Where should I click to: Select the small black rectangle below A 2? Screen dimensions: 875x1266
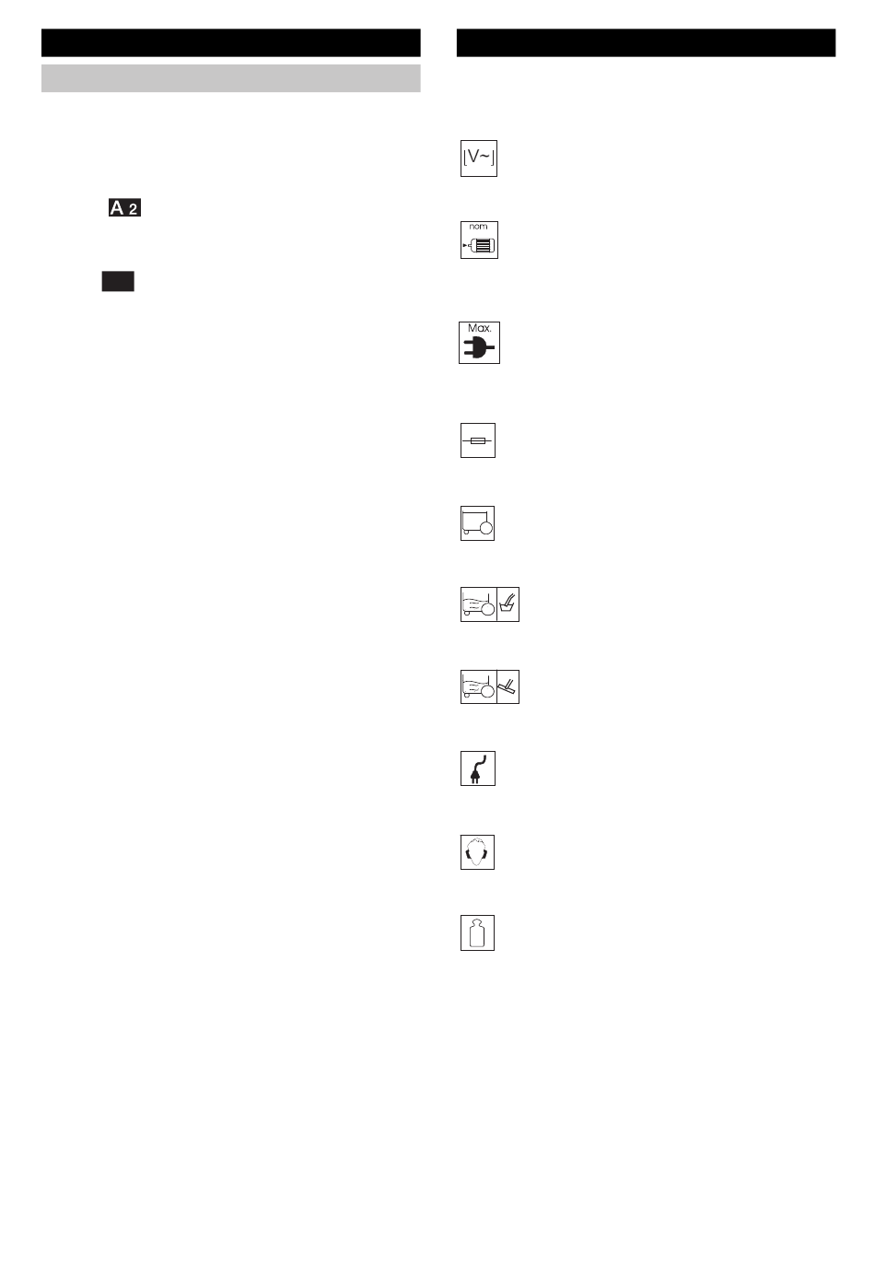118,282
